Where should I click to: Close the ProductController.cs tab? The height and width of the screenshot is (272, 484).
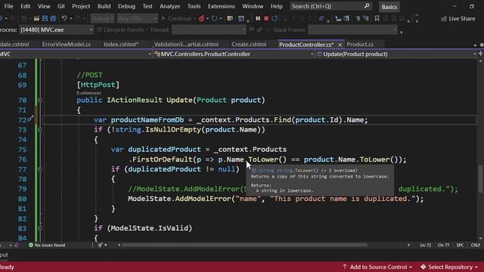pyautogui.click(x=340, y=45)
